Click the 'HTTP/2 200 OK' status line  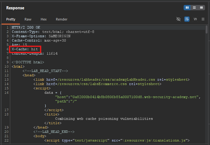pos(26,27)
